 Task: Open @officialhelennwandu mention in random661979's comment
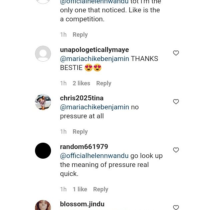[94, 156]
